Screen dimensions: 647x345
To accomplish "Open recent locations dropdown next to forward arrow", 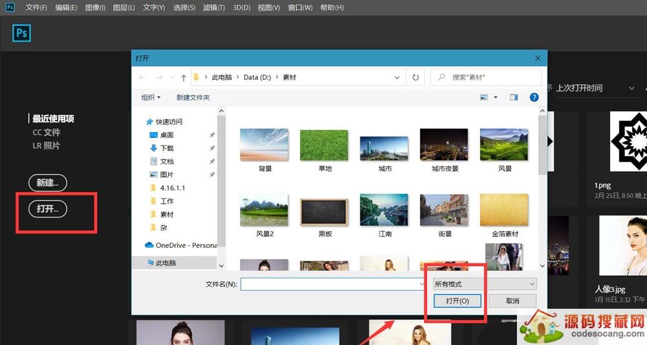I will pyautogui.click(x=173, y=78).
